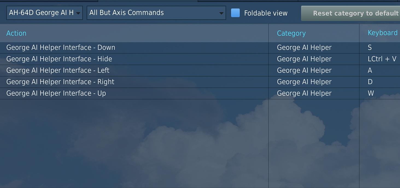Click the A keyboard binding cell

coord(380,71)
